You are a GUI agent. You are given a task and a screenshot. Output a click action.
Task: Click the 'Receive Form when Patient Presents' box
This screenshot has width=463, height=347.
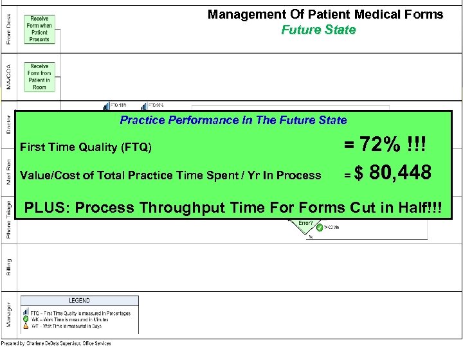[39, 30]
